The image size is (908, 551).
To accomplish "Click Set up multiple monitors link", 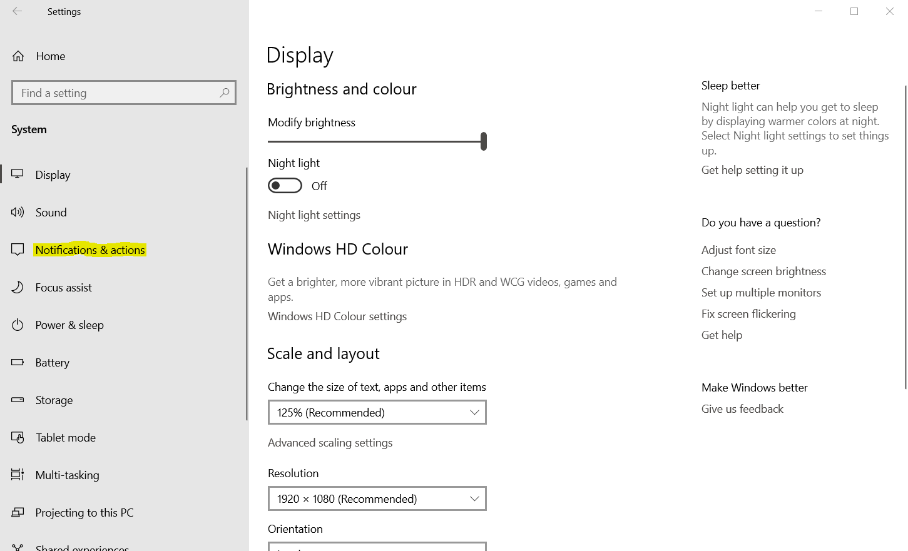I will (761, 293).
